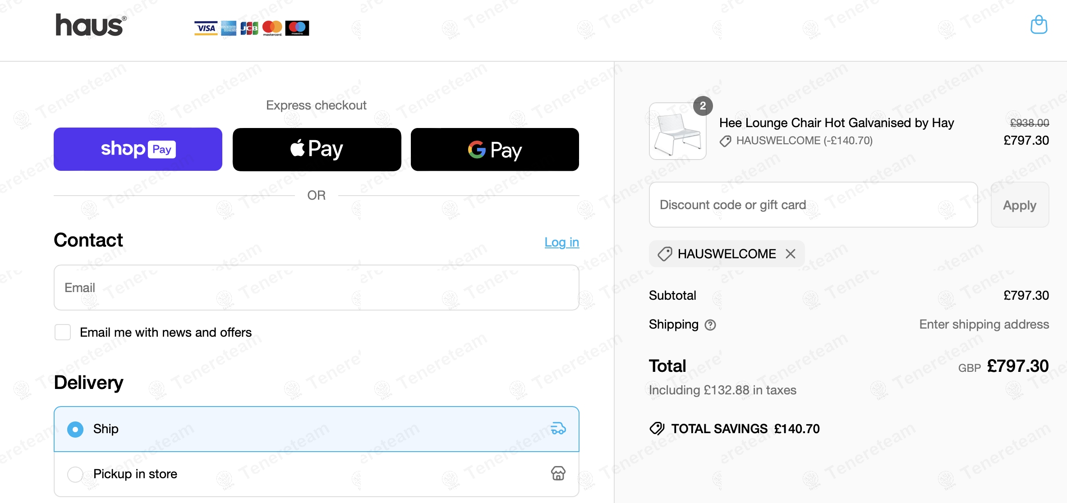1067x503 pixels.
Task: Choose Pickup in store radio button
Action: click(75, 474)
